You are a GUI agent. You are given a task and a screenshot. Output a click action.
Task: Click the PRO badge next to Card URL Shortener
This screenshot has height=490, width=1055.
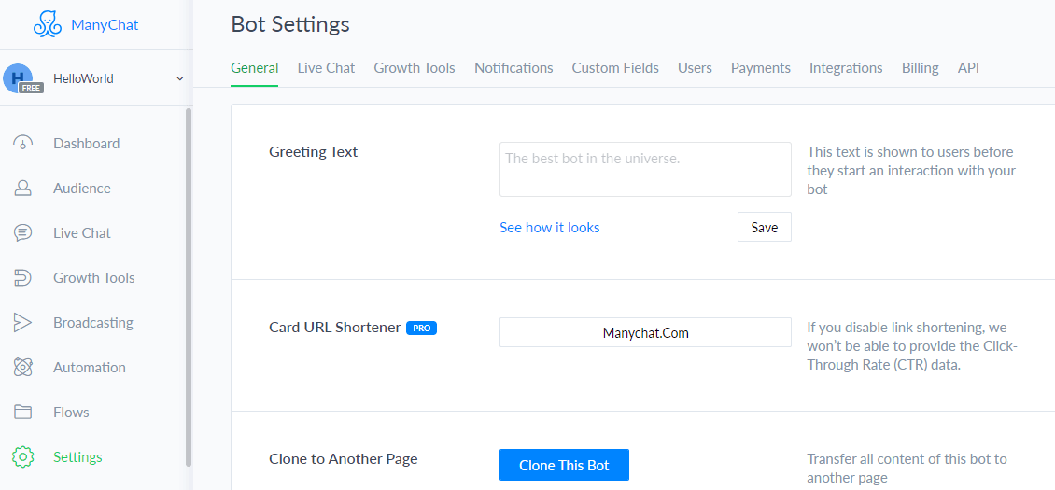[x=421, y=329]
